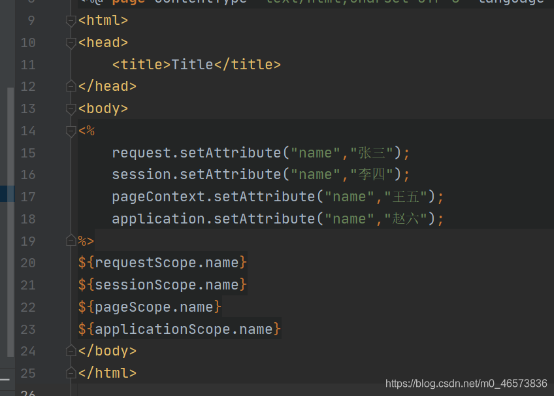Collapse the <html> tag fold marker
Screen dimensions: 554x396
click(71, 21)
